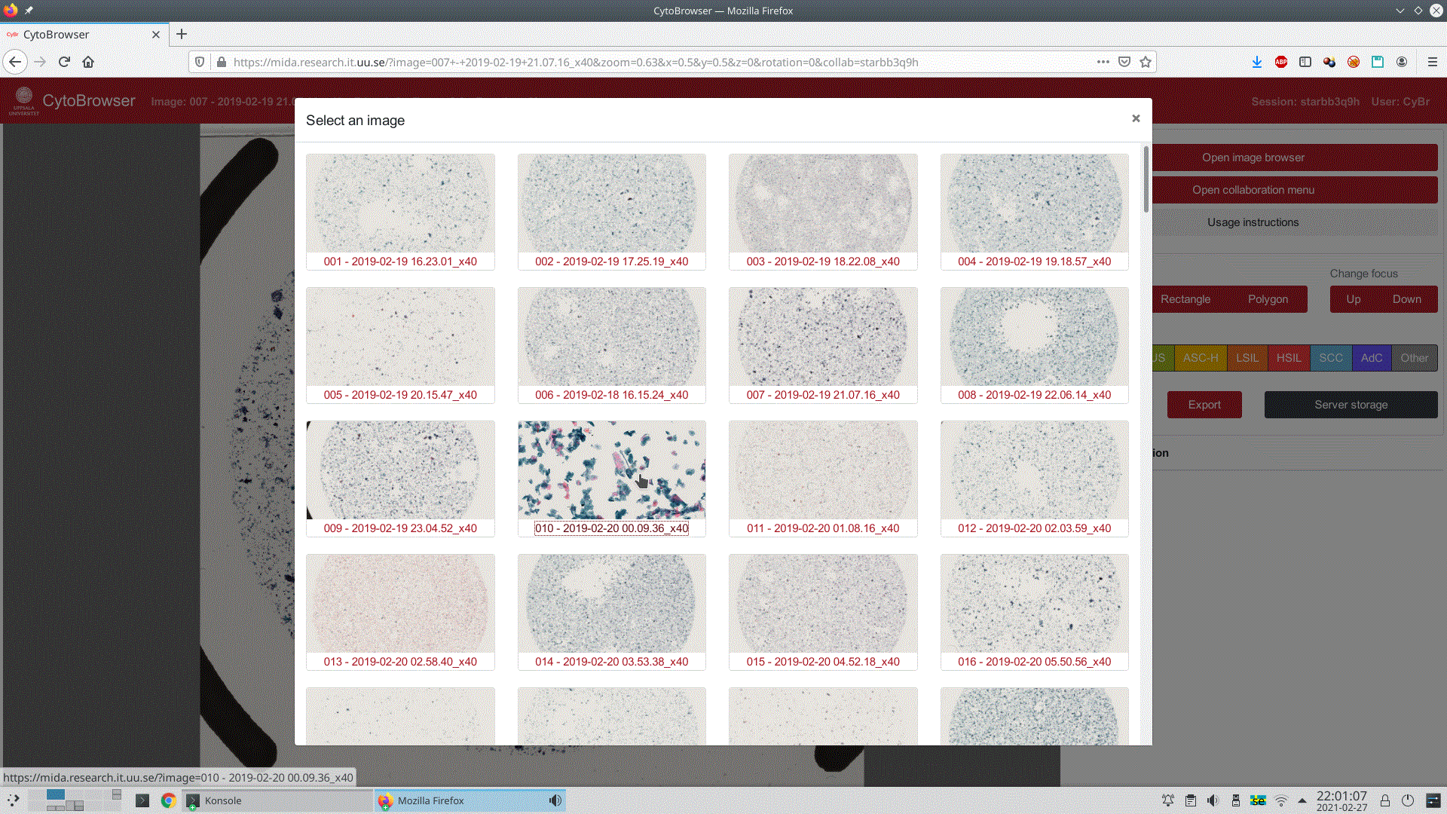Open the Wi-Fi network tray icon

click(1280, 800)
